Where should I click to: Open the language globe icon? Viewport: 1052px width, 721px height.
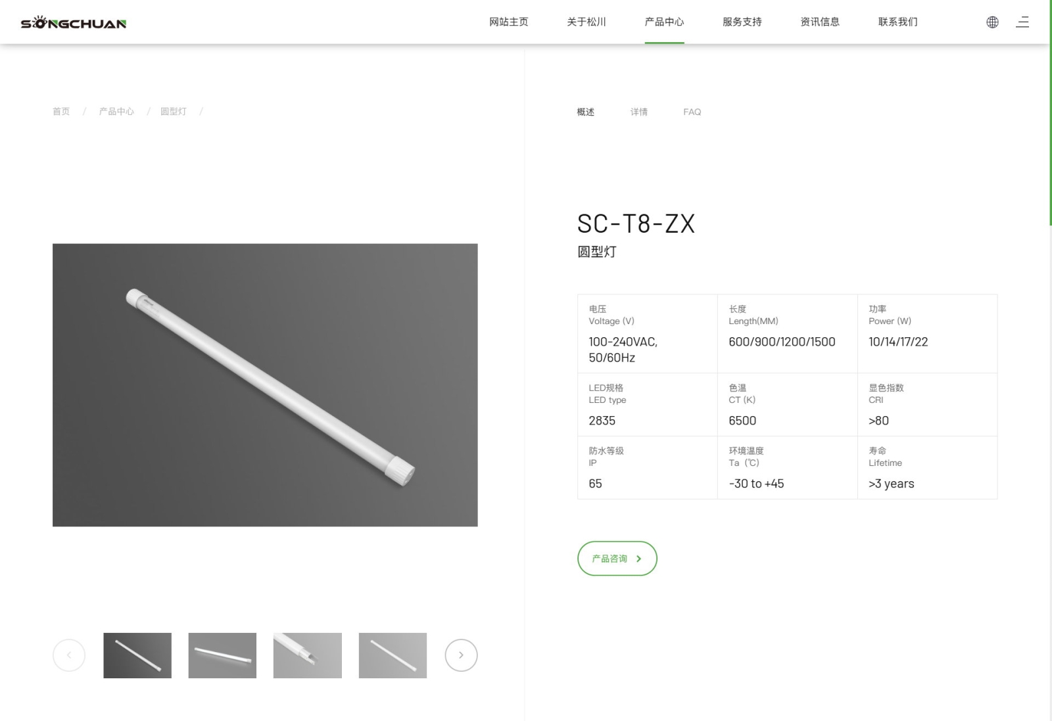pyautogui.click(x=992, y=22)
